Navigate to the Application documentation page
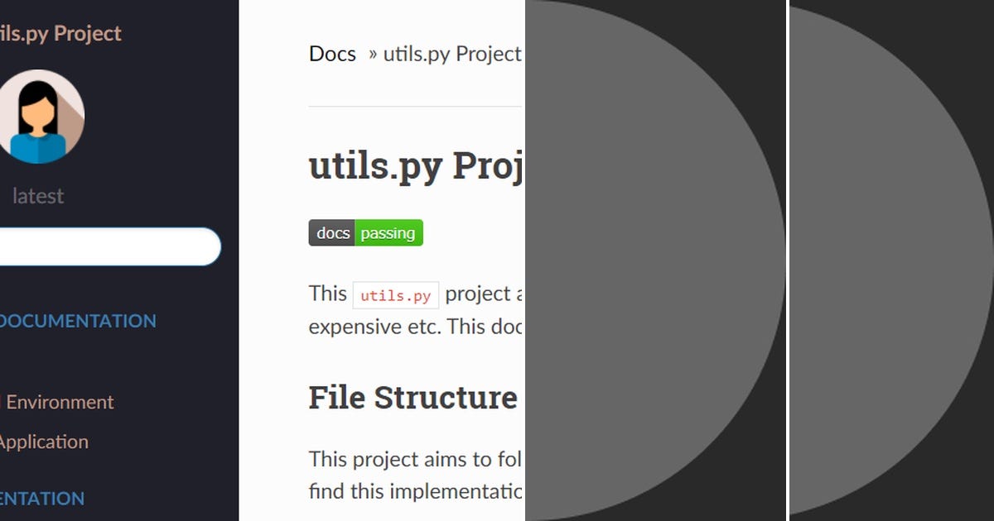The height and width of the screenshot is (521, 994). click(46, 442)
